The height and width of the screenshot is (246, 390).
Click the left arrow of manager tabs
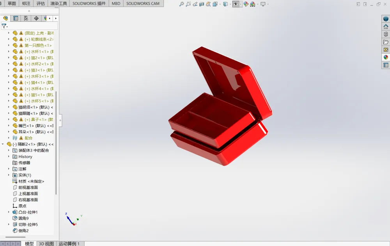50,18
